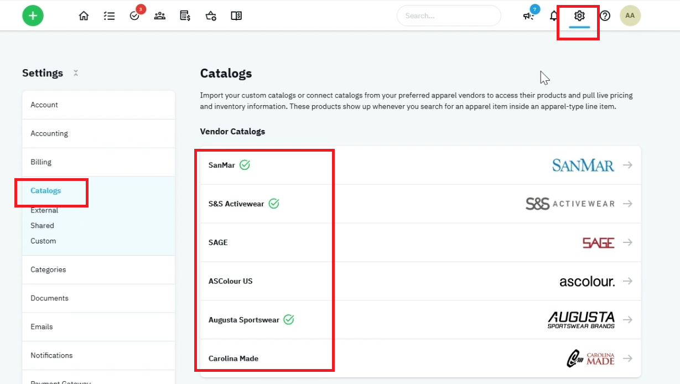This screenshot has height=384, width=680.
Task: Open the ASColour US vendor catalog
Action: tap(421, 281)
